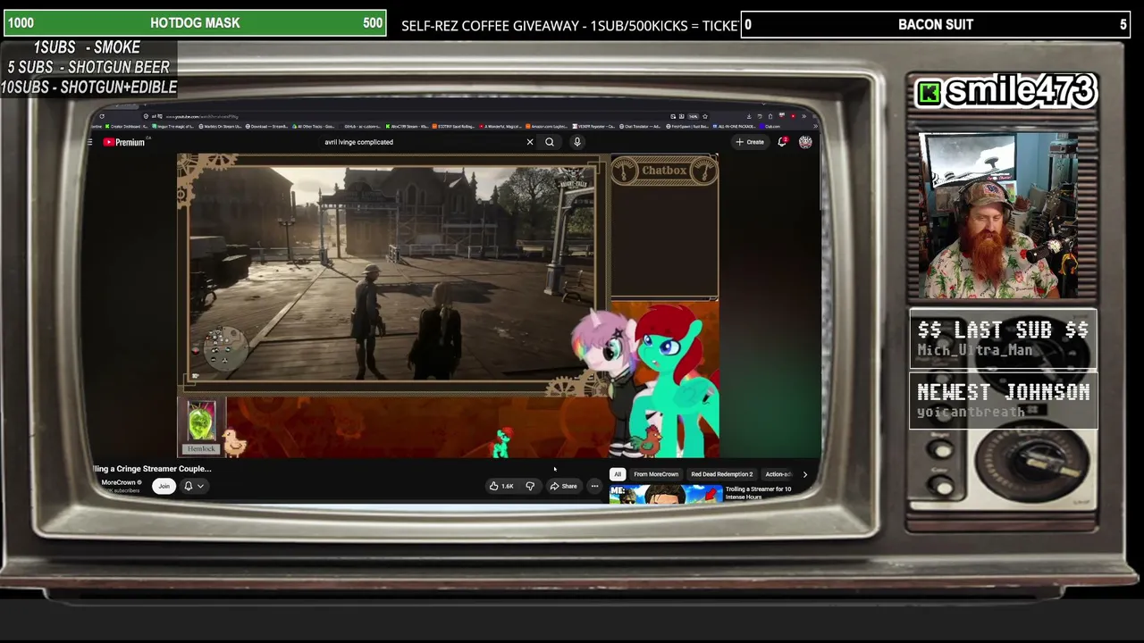The image size is (1144, 643).
Task: Open the Download — Stream bookmark
Action: pos(269,126)
